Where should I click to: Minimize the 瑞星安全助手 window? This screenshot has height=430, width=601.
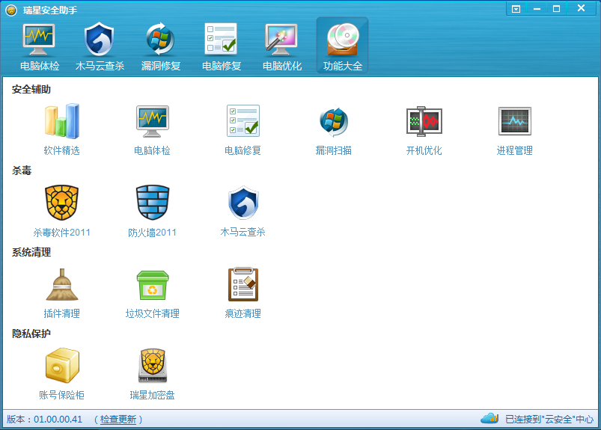click(x=537, y=9)
